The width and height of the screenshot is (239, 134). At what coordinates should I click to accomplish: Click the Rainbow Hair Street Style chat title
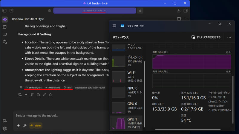pos(28,19)
